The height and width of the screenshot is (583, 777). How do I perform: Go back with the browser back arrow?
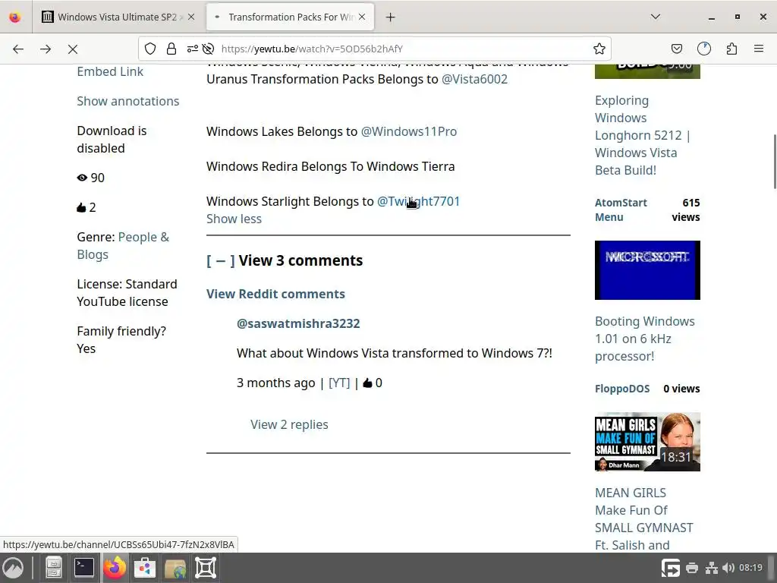coord(18,49)
